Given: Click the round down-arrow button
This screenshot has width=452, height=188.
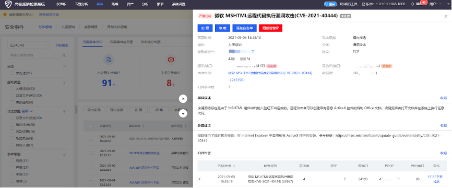Looking at the screenshot, I should pos(183,113).
